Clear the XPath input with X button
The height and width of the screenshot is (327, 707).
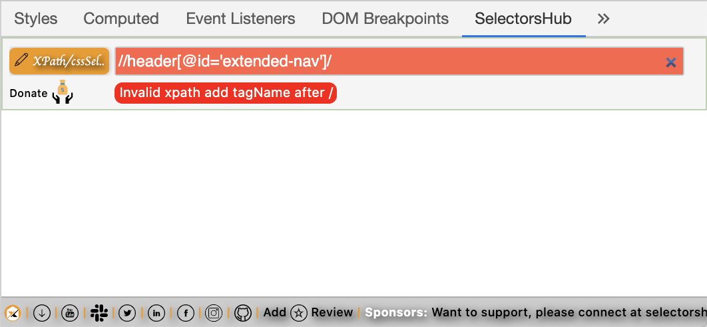coord(671,62)
